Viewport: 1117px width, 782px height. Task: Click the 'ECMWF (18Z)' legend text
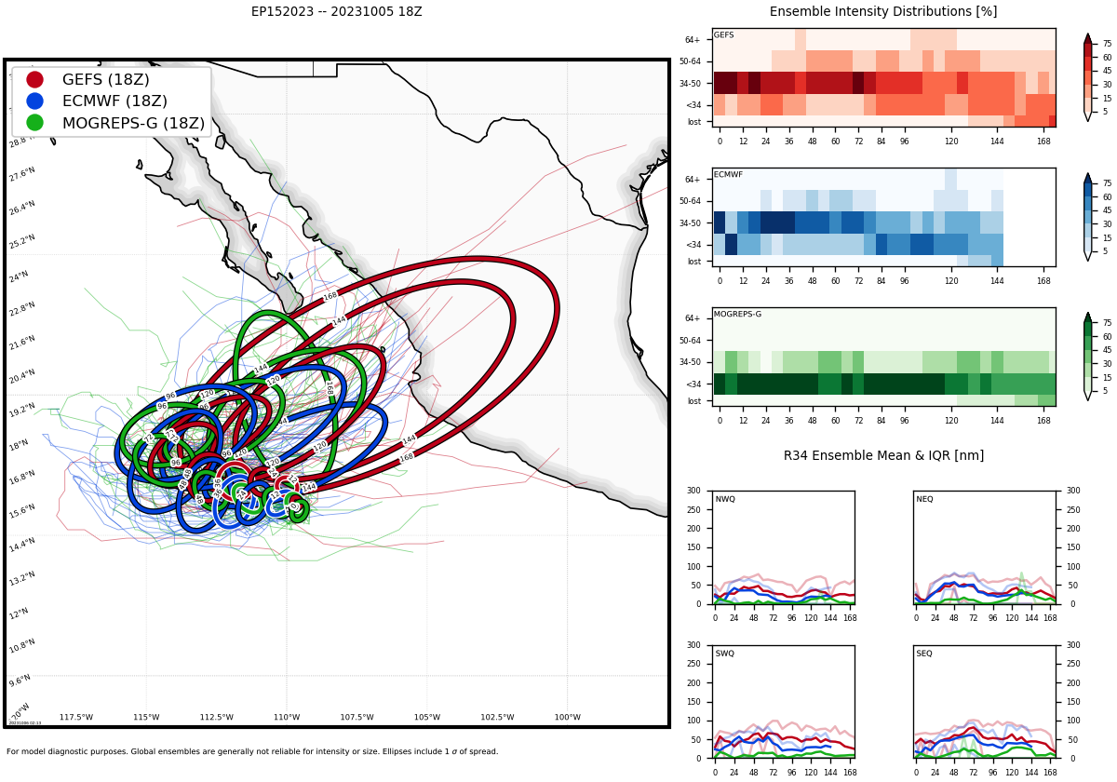click(114, 101)
